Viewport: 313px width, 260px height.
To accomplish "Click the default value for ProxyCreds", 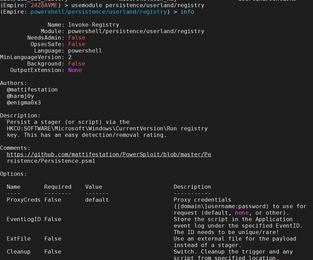I will (97, 200).
